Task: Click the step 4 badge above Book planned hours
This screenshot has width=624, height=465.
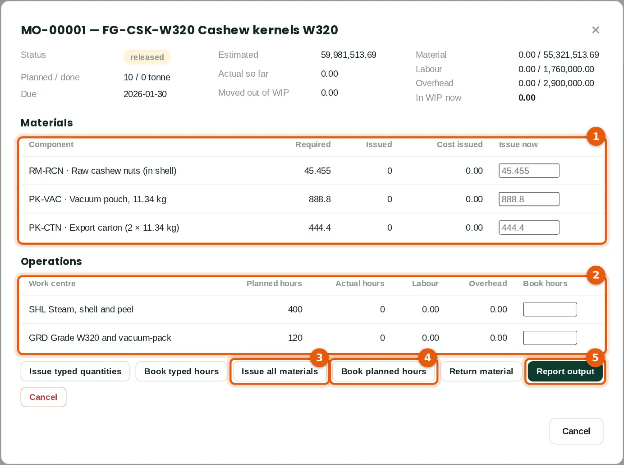Action: point(427,358)
